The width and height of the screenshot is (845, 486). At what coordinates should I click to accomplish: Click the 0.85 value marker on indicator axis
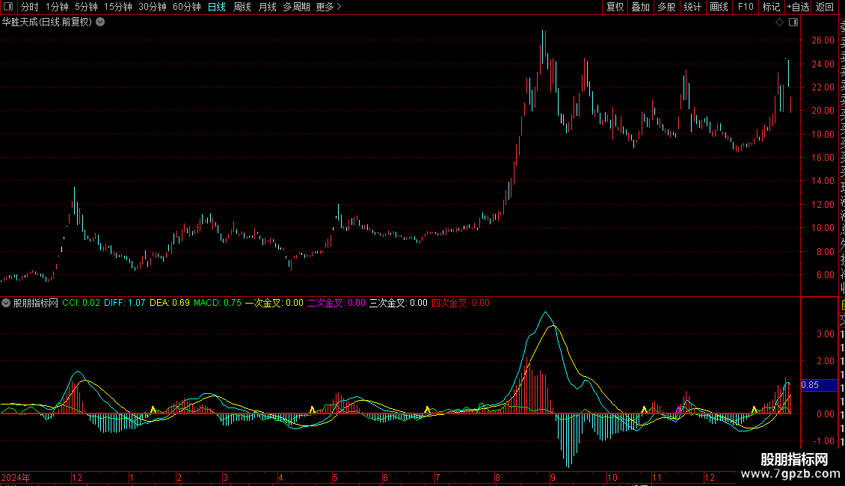coord(819,385)
